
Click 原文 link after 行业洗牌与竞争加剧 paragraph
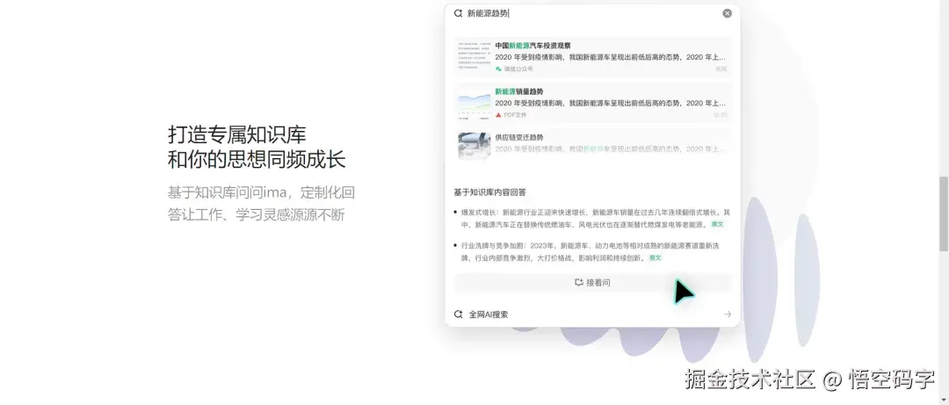(656, 258)
